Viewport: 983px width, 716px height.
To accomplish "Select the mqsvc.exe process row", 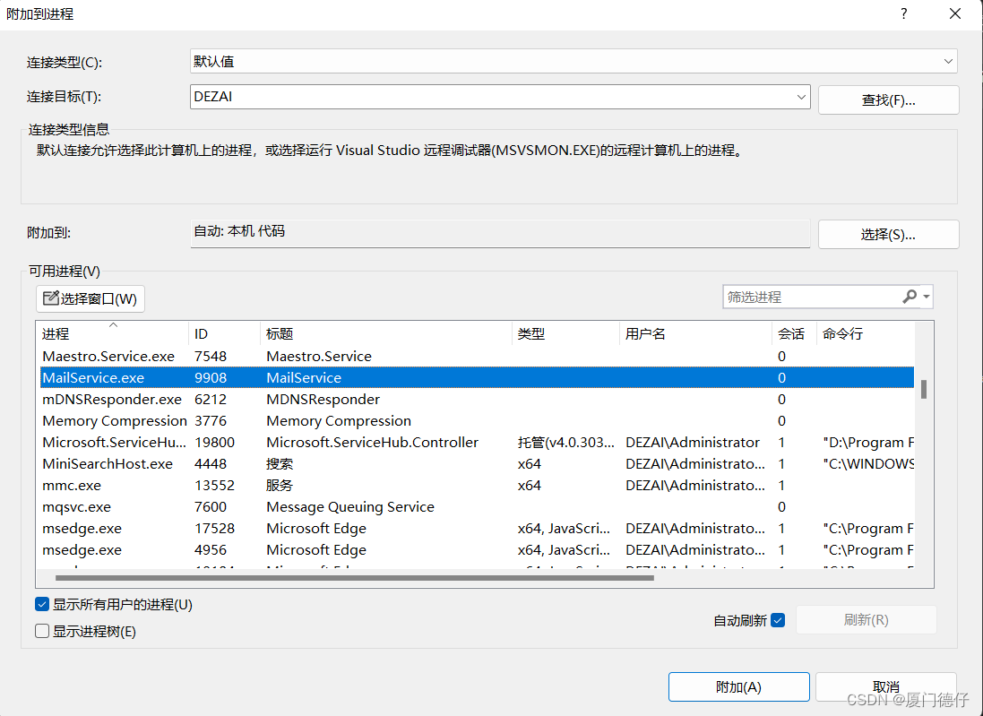I will [475, 506].
